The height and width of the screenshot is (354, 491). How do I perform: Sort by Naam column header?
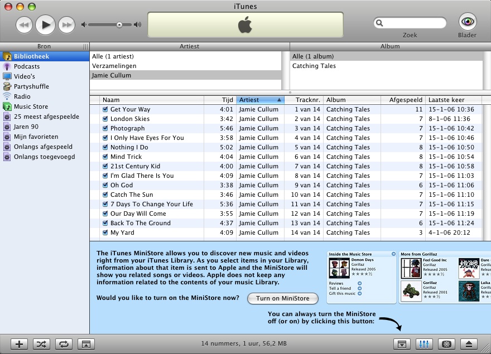[x=152, y=100]
